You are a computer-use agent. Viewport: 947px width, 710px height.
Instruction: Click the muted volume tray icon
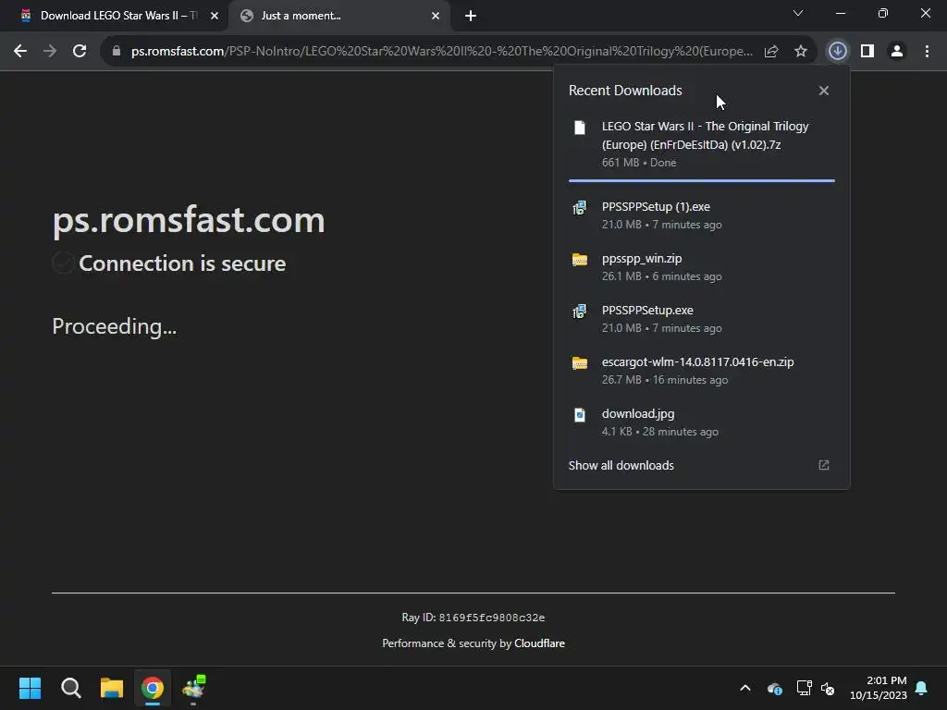click(x=828, y=688)
